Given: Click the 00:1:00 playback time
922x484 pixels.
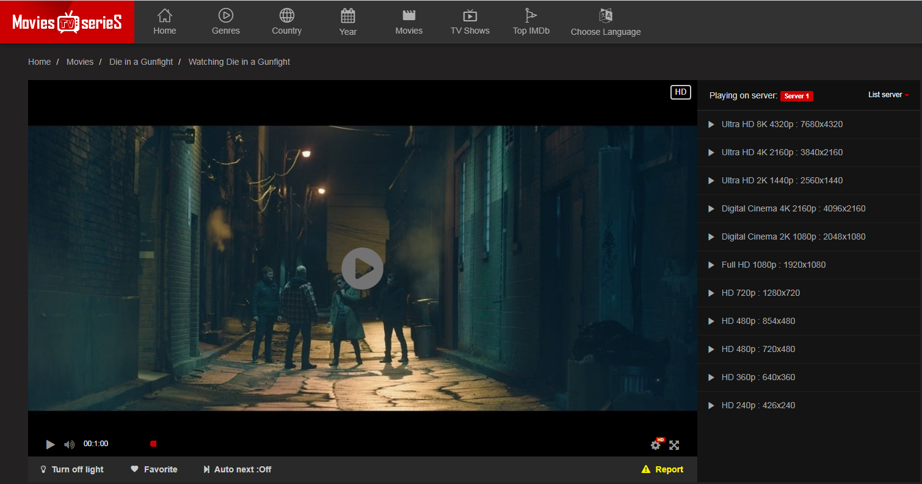Looking at the screenshot, I should (96, 444).
